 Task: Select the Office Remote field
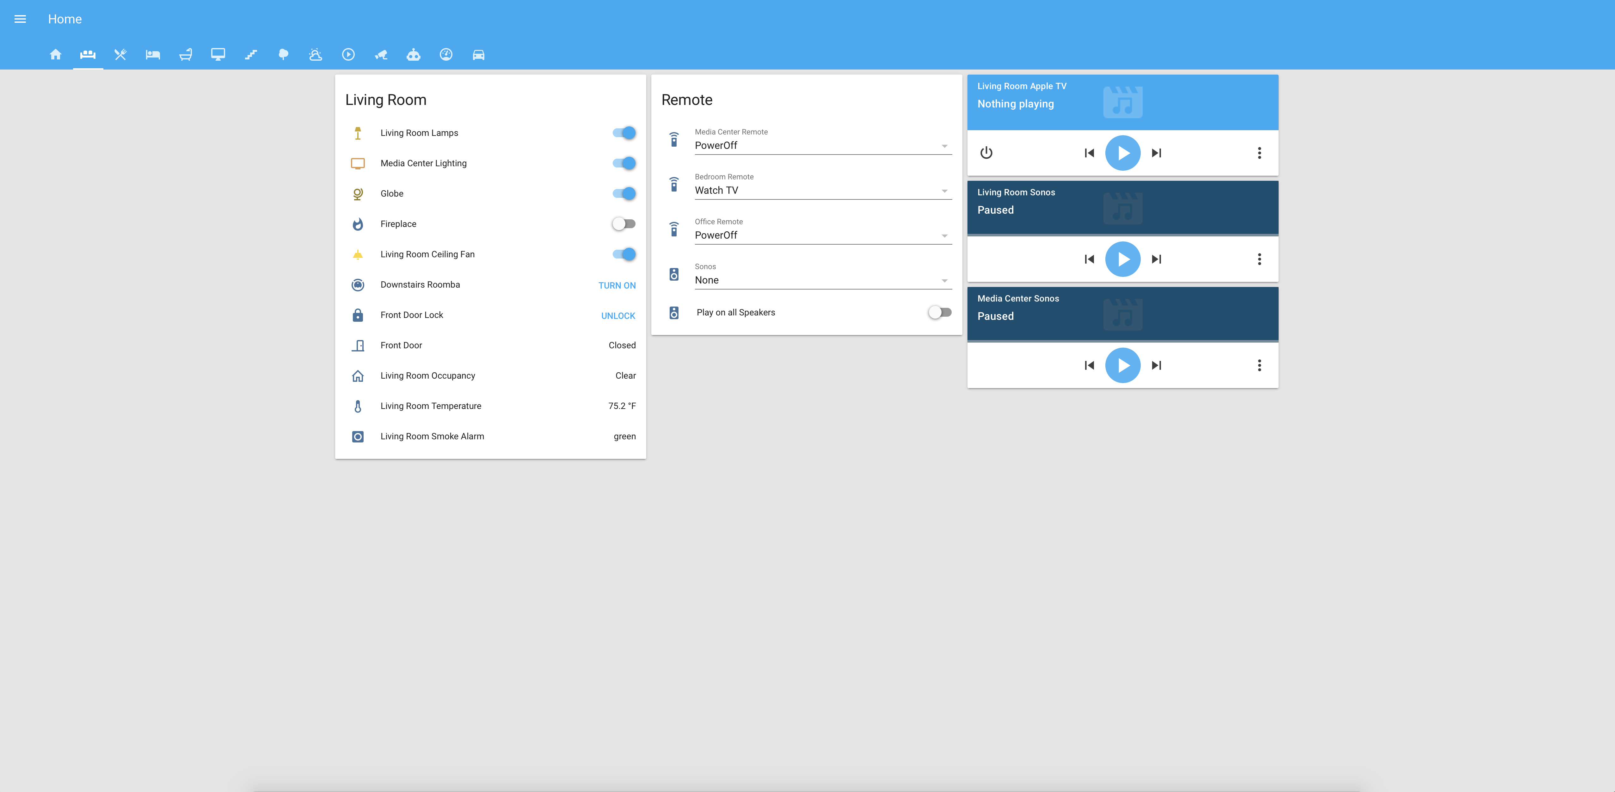coord(823,235)
